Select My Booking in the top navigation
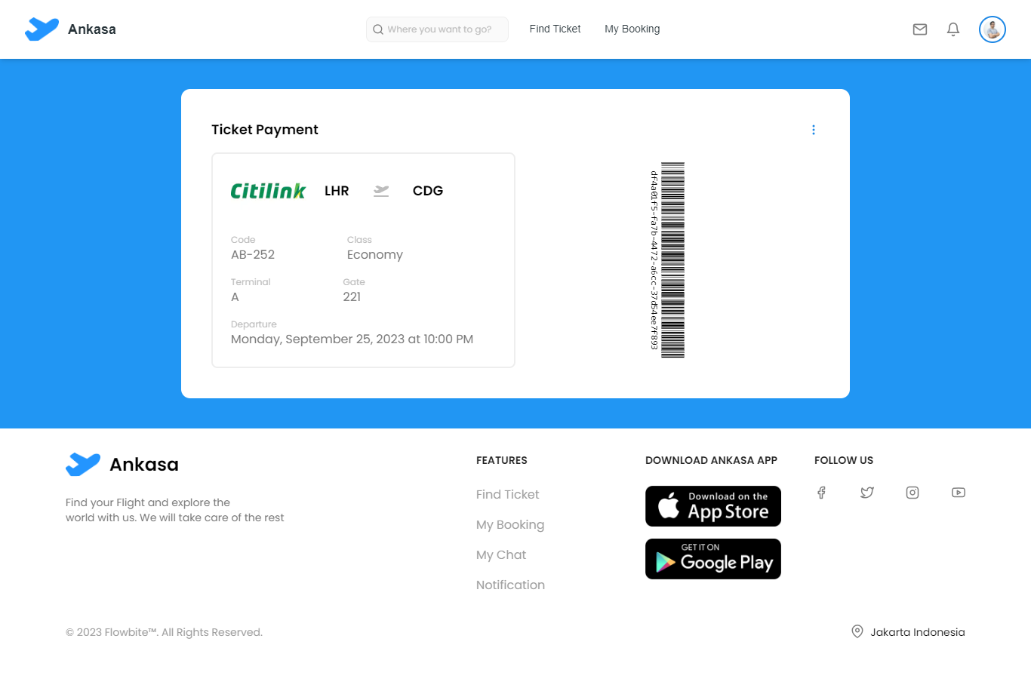The width and height of the screenshot is (1031, 694). (x=632, y=29)
